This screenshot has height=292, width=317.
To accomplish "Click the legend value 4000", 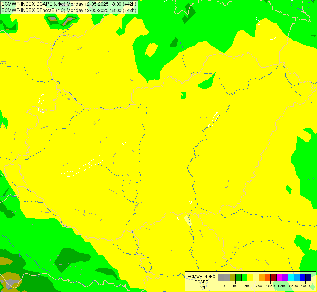I will click(305, 286).
